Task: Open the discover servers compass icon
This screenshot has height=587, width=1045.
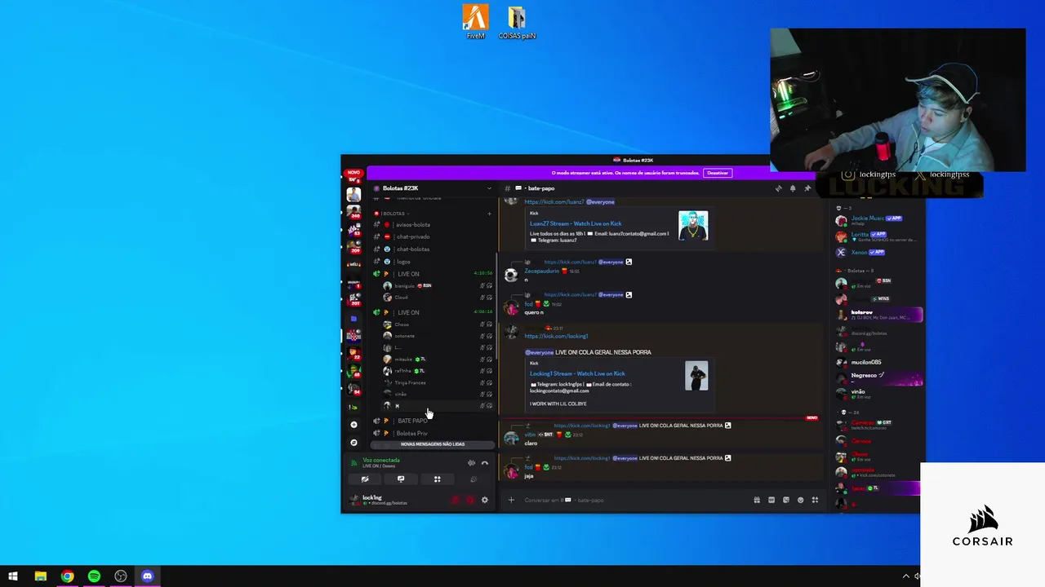Action: [354, 443]
